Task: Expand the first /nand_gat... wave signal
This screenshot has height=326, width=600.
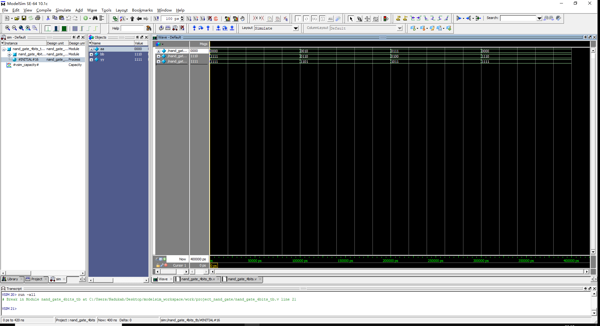Action: (158, 51)
